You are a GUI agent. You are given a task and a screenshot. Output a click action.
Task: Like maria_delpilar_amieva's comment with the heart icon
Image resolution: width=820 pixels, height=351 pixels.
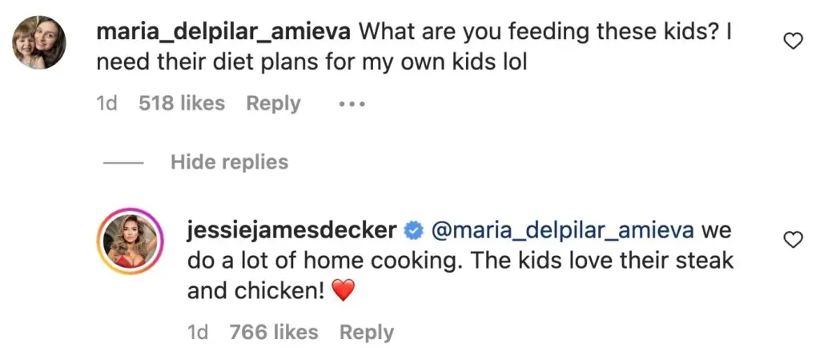pyautogui.click(x=792, y=42)
